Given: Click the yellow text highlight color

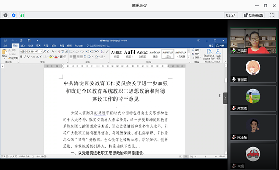Looking at the screenshot, I should pyautogui.click(x=51, y=57).
